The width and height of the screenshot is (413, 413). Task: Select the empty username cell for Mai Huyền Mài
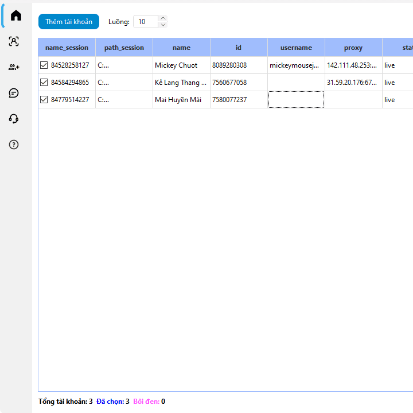(296, 100)
